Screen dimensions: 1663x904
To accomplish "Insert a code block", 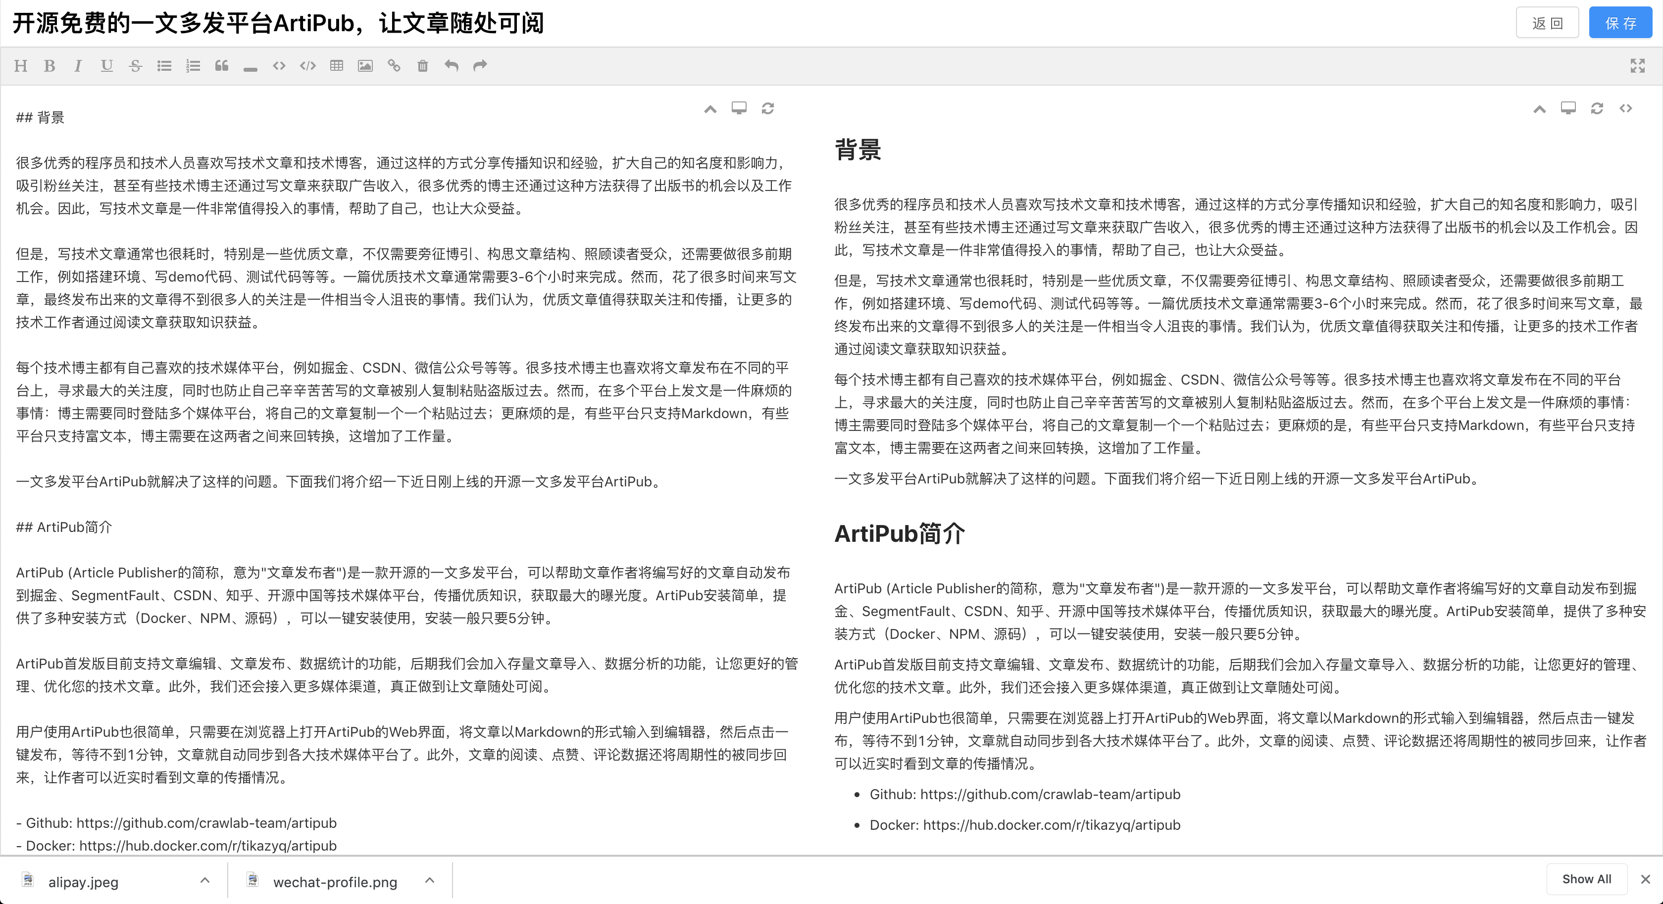I will pyautogui.click(x=307, y=66).
